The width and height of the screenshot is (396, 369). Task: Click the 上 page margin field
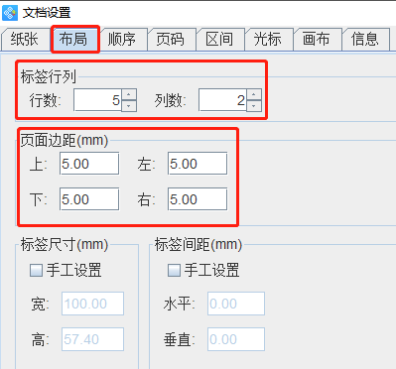(x=89, y=164)
